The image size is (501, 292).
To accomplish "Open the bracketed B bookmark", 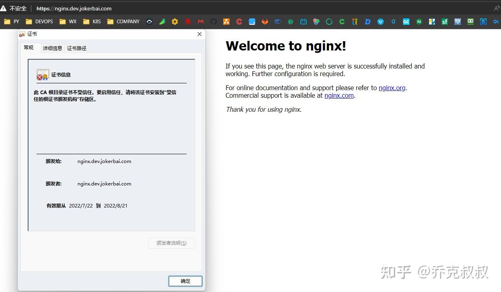I will [483, 22].
